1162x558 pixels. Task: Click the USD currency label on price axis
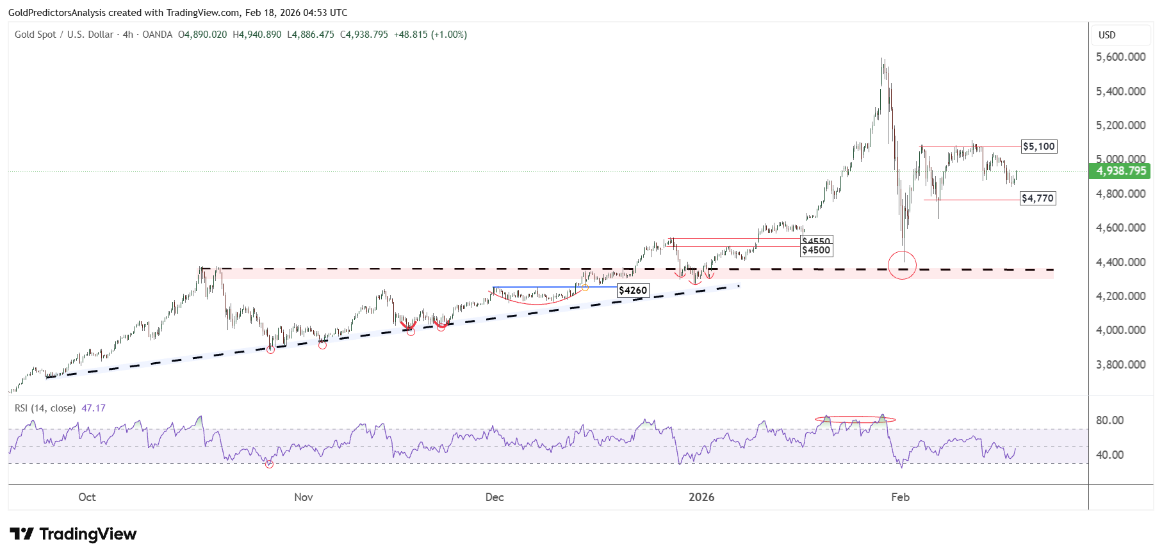[1107, 35]
